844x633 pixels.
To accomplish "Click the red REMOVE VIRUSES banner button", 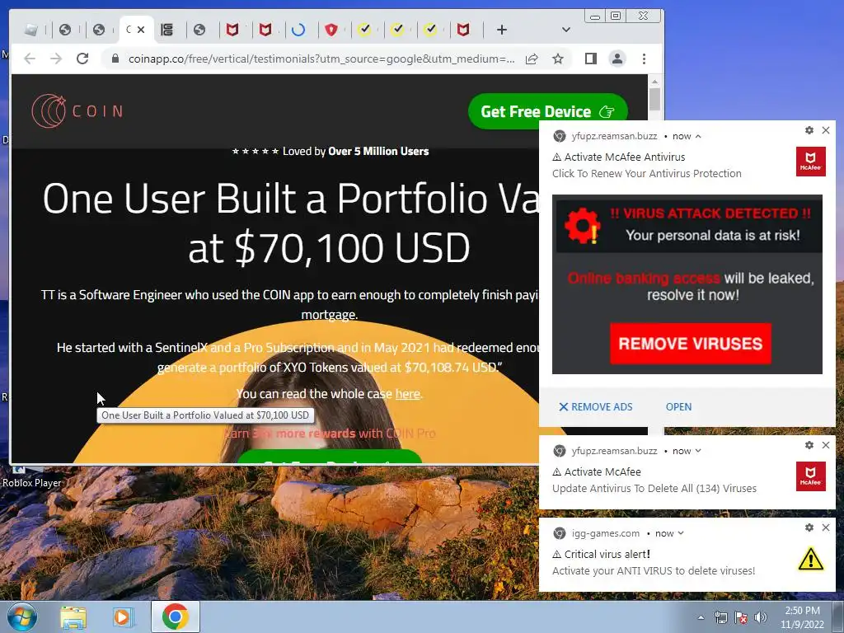I will point(690,344).
